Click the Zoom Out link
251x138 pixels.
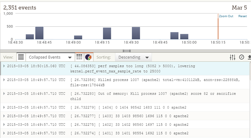pyautogui.click(x=226, y=16)
